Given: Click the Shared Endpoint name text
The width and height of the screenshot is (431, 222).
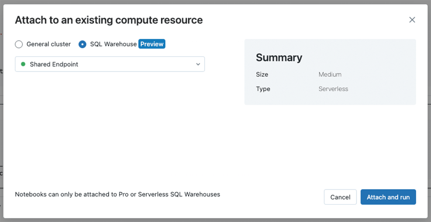Looking at the screenshot, I should pyautogui.click(x=54, y=65).
